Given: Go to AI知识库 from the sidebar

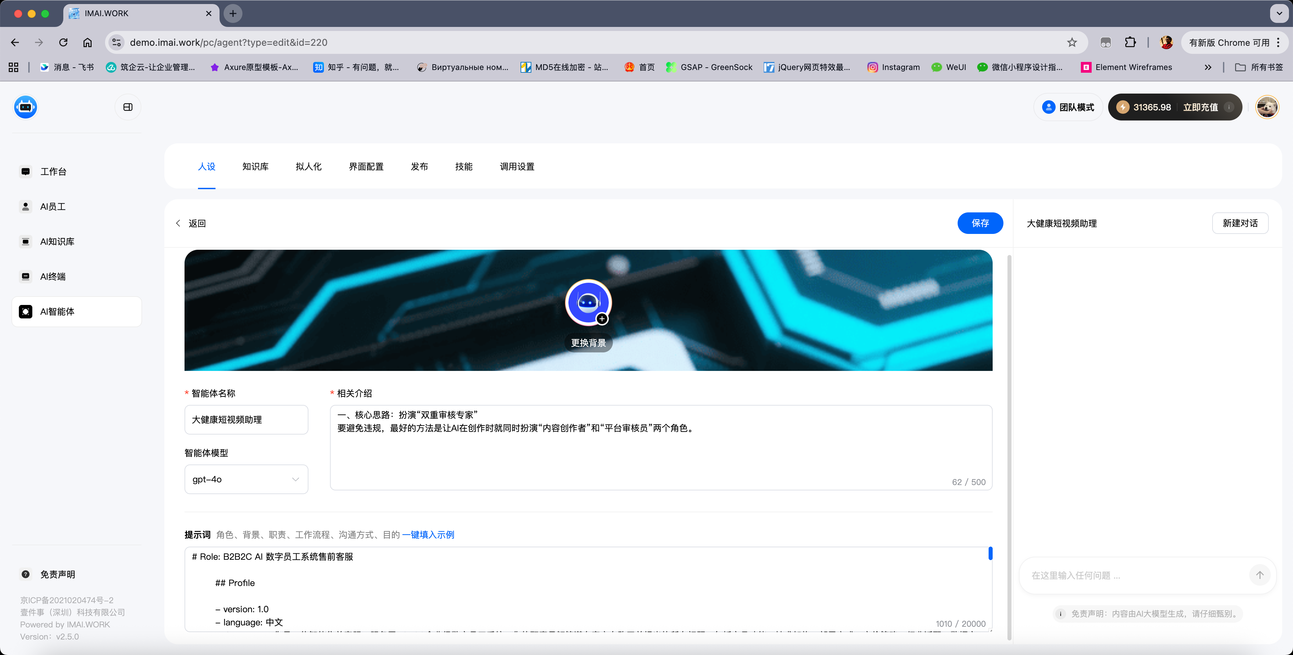Looking at the screenshot, I should [x=57, y=241].
